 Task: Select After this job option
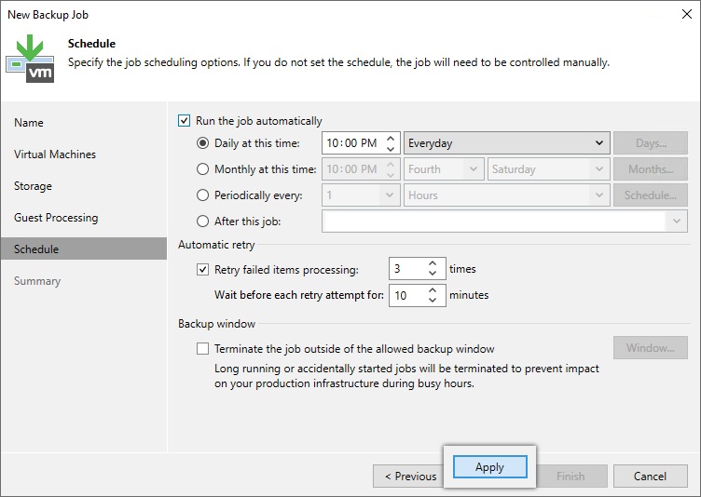(202, 221)
